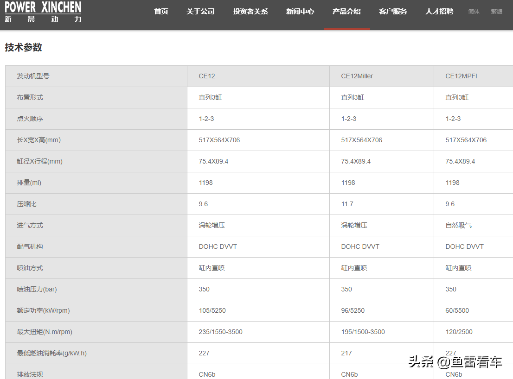513x379 pixels.
Task: Select the 压缩比 row label
Action: click(x=26, y=204)
